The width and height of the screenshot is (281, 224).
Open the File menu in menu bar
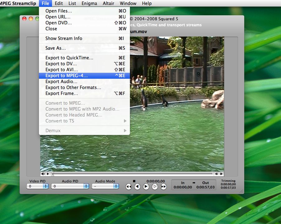[45, 3]
